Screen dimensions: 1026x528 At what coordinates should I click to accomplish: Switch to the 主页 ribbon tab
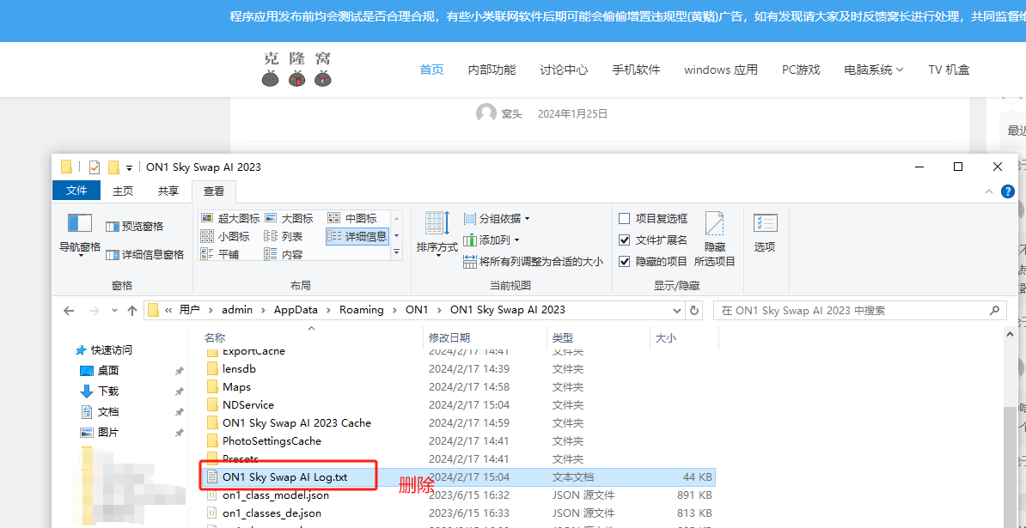tap(122, 191)
